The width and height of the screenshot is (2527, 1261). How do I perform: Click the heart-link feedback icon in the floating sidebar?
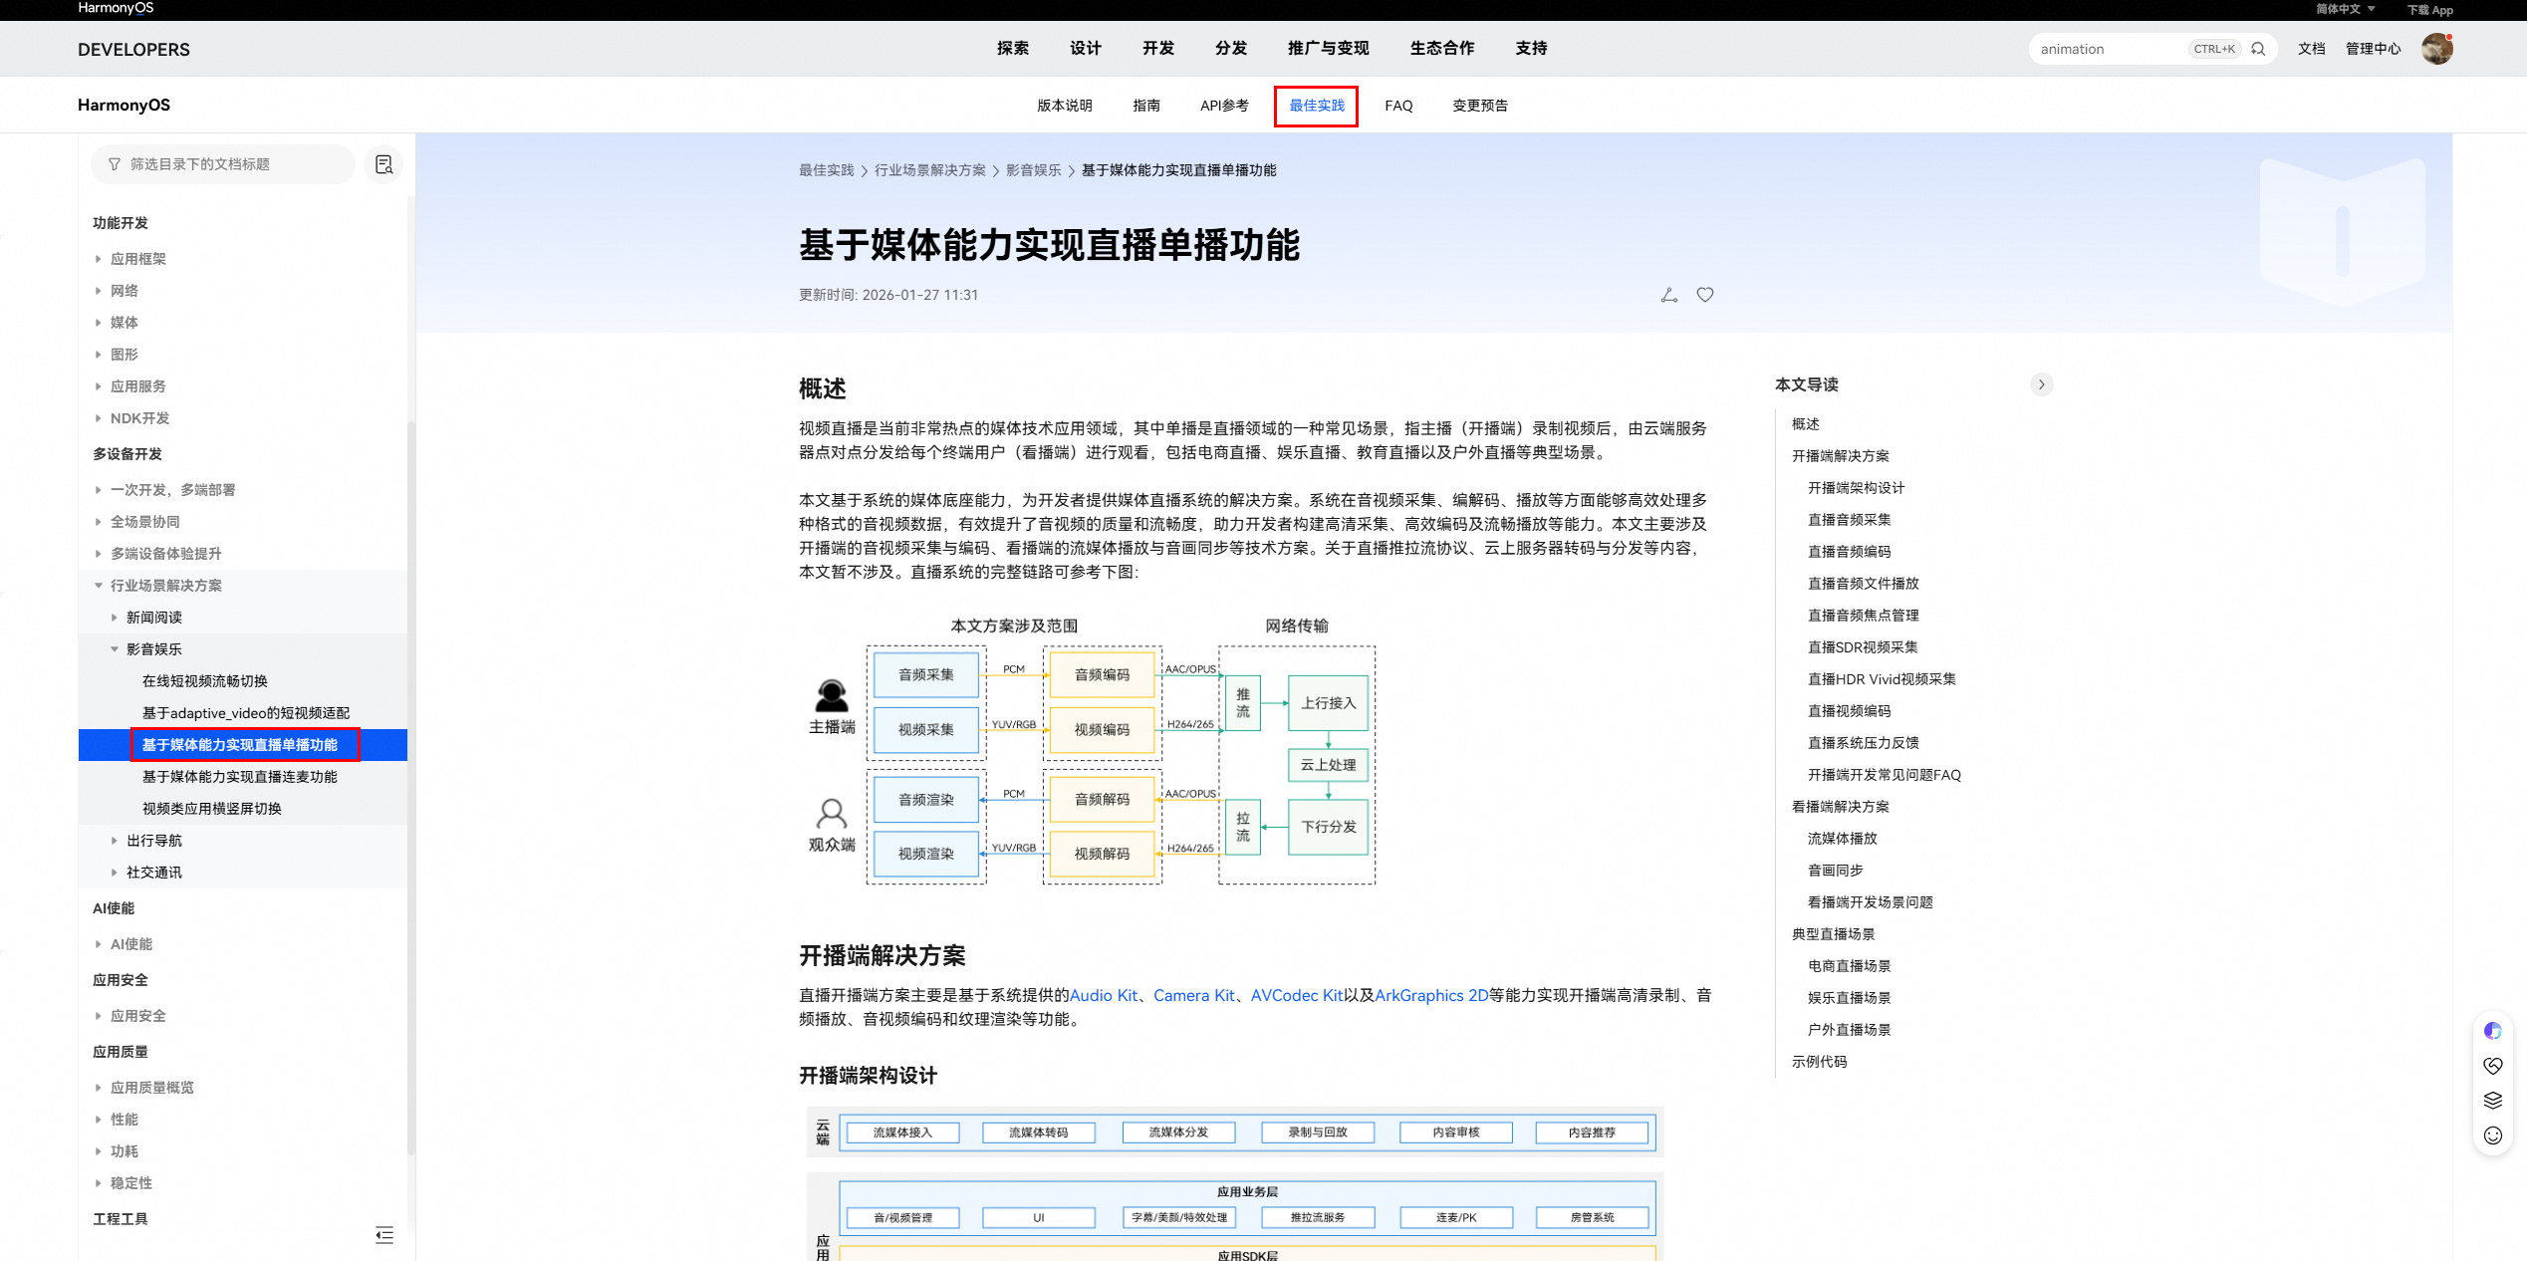tap(2493, 1065)
